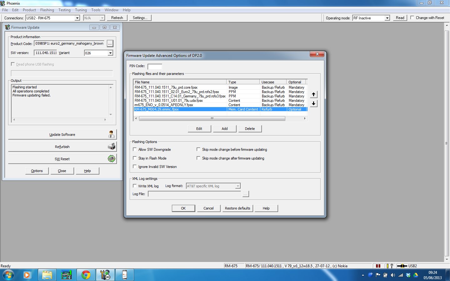Click the Phoenix app icon in title bar

pos(3,3)
